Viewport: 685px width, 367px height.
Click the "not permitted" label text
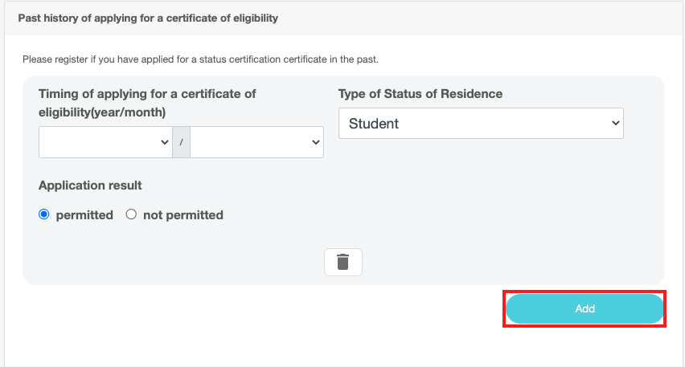(183, 215)
